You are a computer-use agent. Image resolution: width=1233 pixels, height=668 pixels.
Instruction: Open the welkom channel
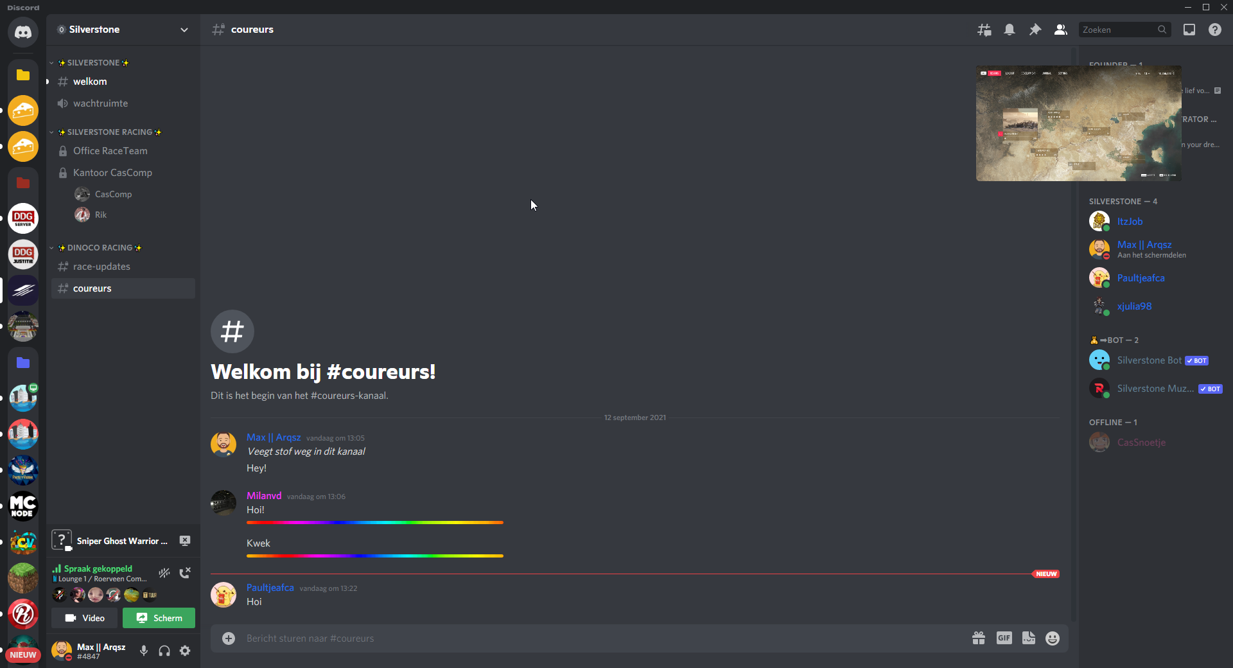[90, 82]
